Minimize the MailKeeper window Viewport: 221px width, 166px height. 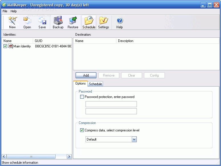coord(203,5)
